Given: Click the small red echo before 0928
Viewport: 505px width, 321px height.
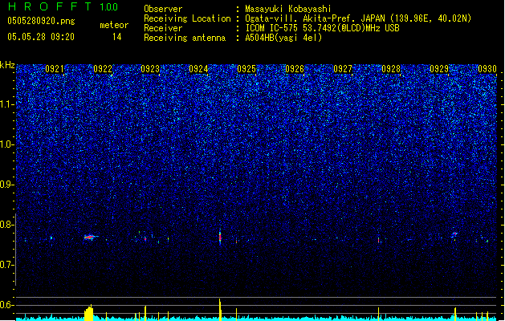Looking at the screenshot, I should tap(378, 240).
